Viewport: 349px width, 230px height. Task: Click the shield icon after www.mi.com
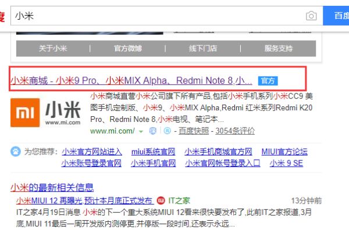(152, 131)
